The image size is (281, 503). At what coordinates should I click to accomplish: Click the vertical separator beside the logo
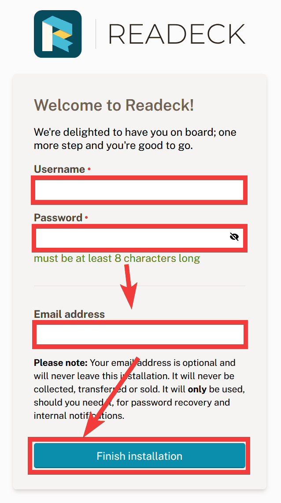pos(96,34)
